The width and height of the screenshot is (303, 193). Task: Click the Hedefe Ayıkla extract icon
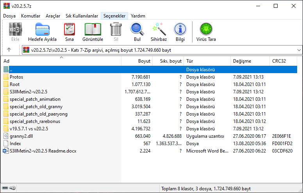(42, 29)
